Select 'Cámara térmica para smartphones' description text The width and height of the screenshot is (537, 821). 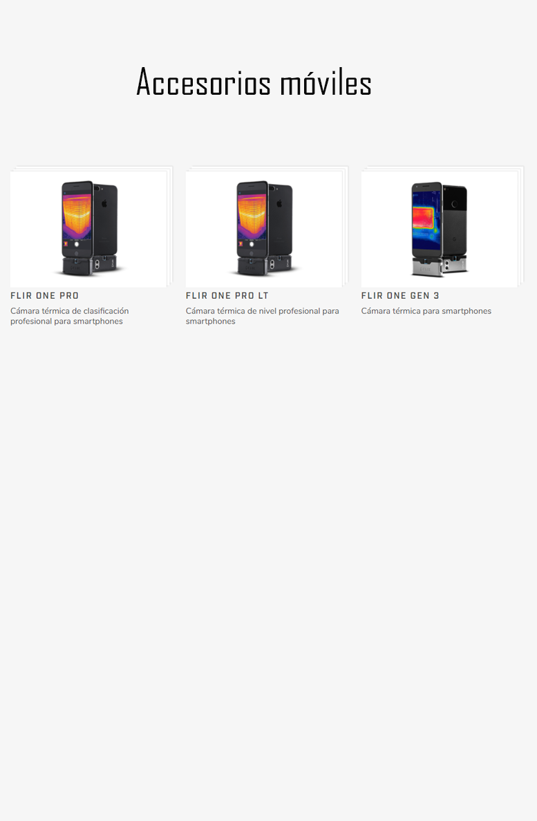point(426,311)
